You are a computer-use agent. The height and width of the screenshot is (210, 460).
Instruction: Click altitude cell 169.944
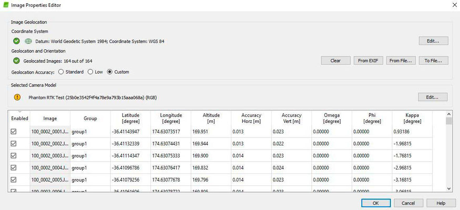(x=211, y=144)
